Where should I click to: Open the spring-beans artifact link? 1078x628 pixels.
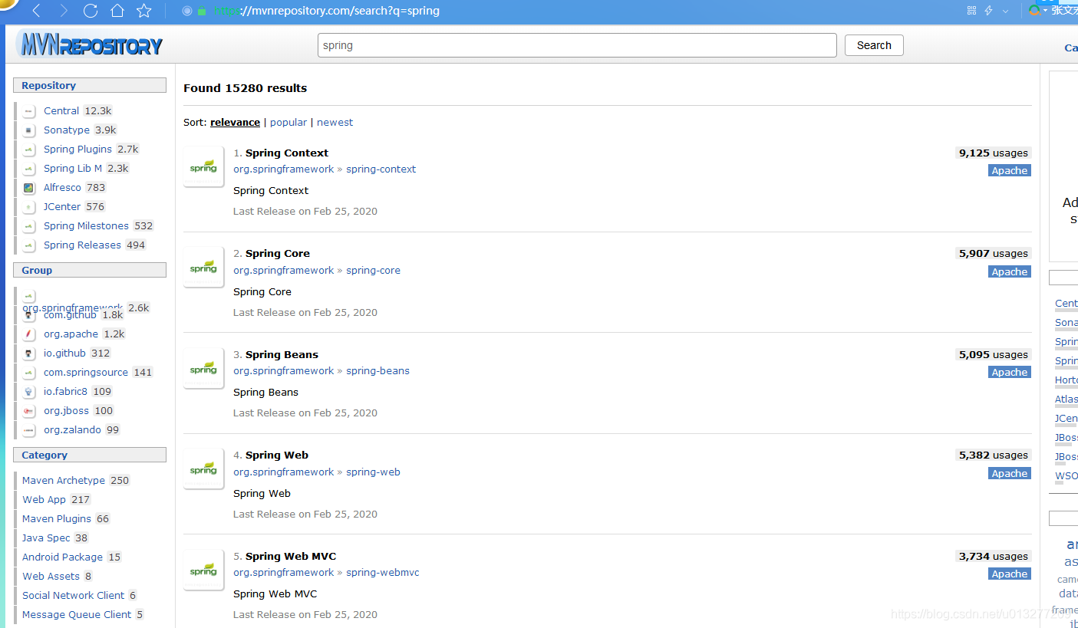coord(377,371)
